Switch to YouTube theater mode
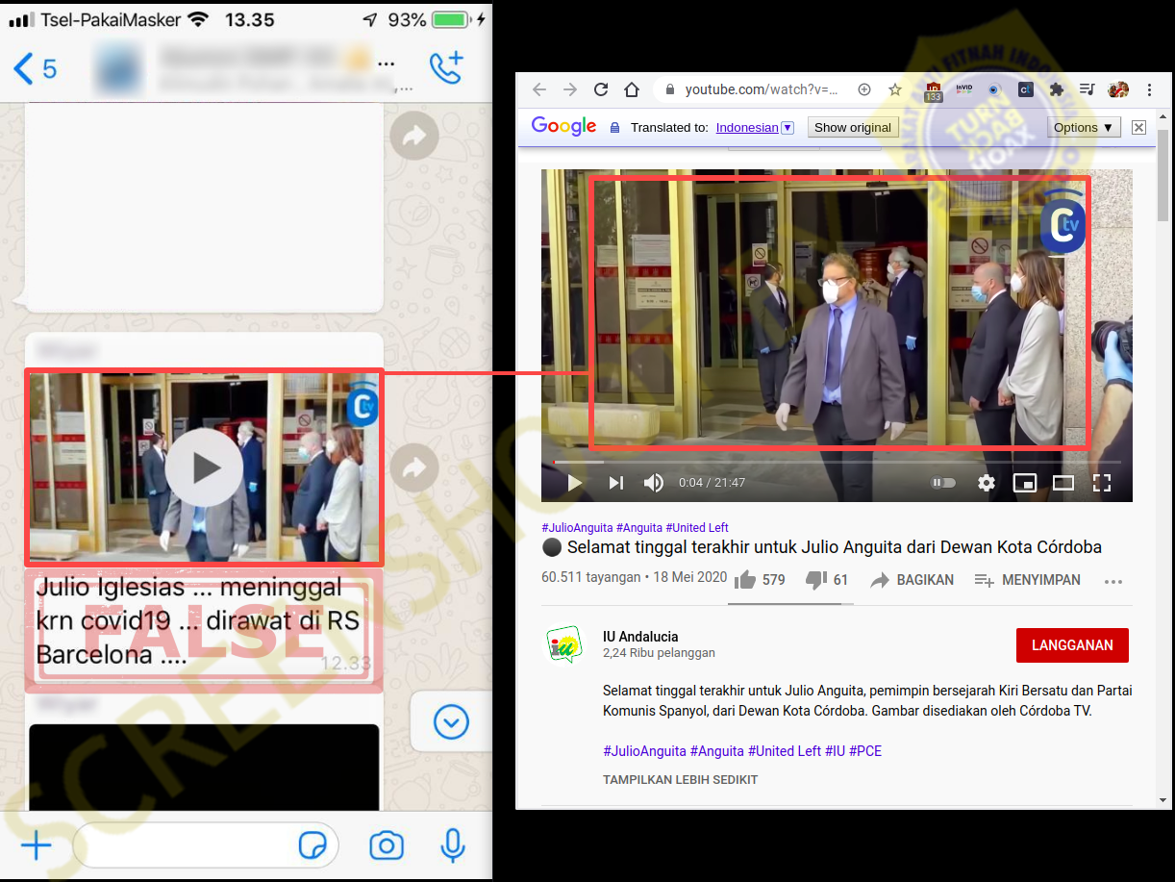The width and height of the screenshot is (1175, 882). pyautogui.click(x=1063, y=483)
